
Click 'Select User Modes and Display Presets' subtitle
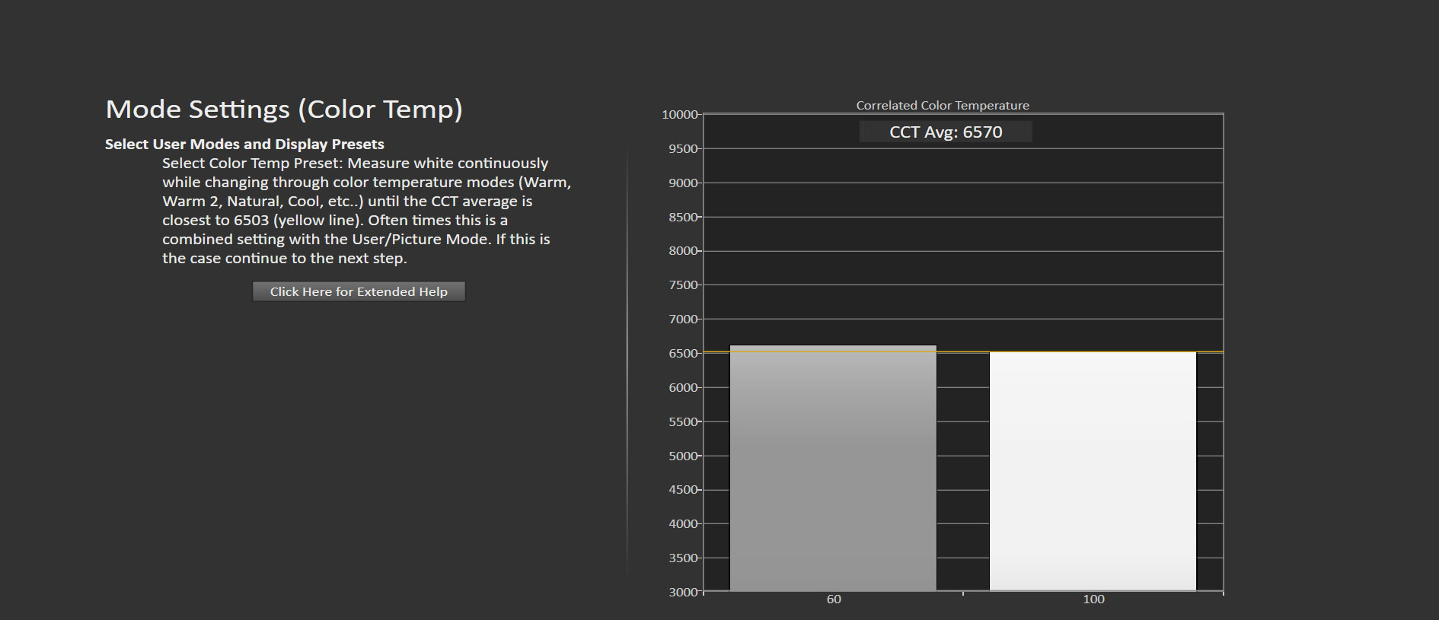tap(244, 144)
